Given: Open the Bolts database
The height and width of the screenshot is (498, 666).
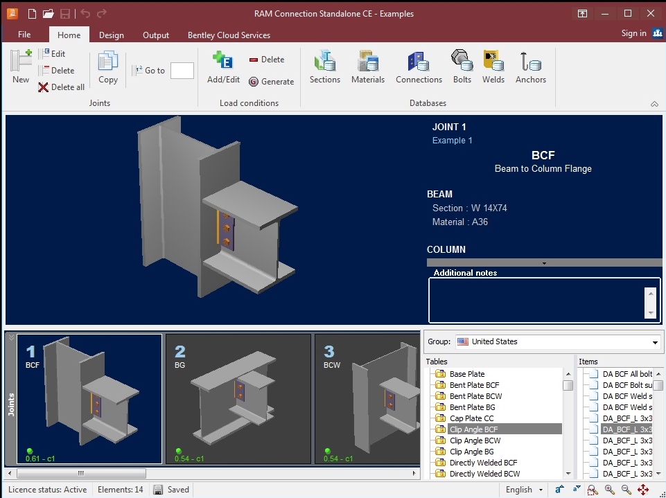Looking at the screenshot, I should (x=462, y=67).
